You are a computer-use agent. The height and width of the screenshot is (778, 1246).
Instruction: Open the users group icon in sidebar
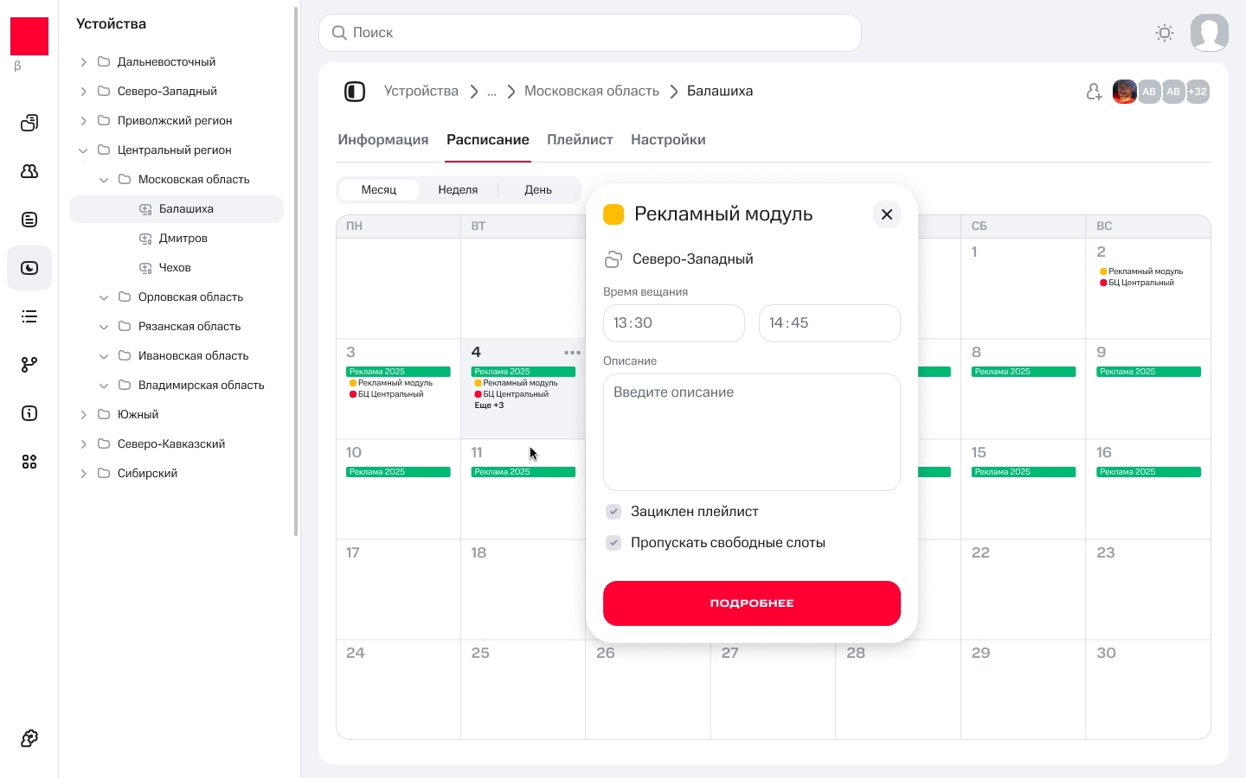(x=29, y=171)
